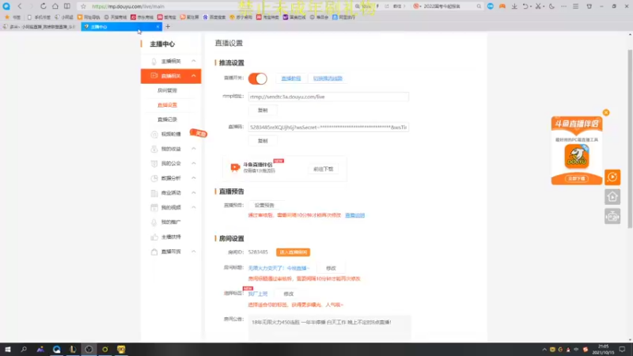Screen dimensions: 633x356
Task: Open the first blue link beside live switch
Action: (291, 78)
